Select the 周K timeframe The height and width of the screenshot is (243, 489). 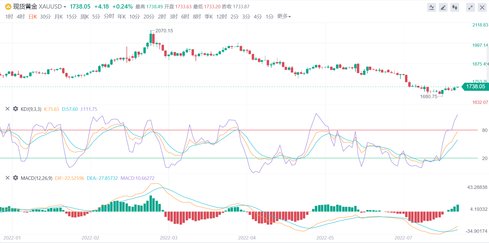click(x=85, y=17)
